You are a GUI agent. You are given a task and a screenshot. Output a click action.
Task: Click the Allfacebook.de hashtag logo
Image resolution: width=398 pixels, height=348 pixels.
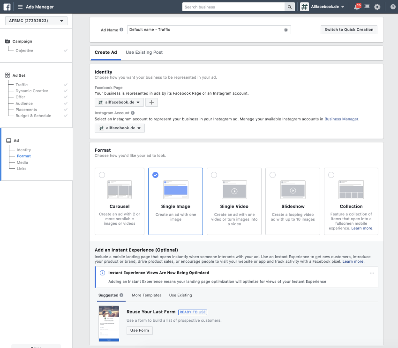(x=304, y=7)
